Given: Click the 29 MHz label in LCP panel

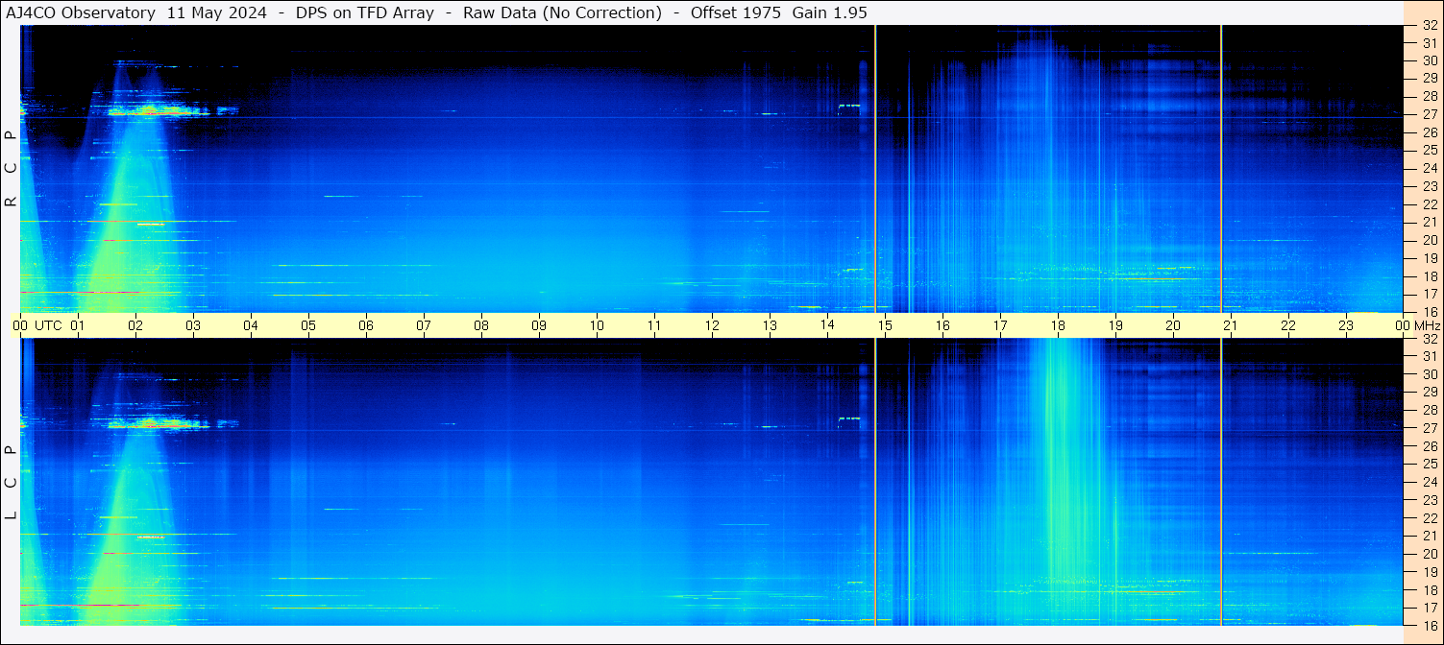Looking at the screenshot, I should tap(1429, 393).
